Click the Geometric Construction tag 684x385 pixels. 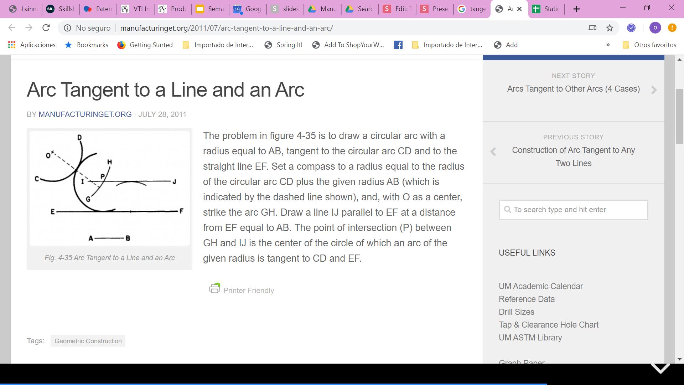(x=88, y=341)
